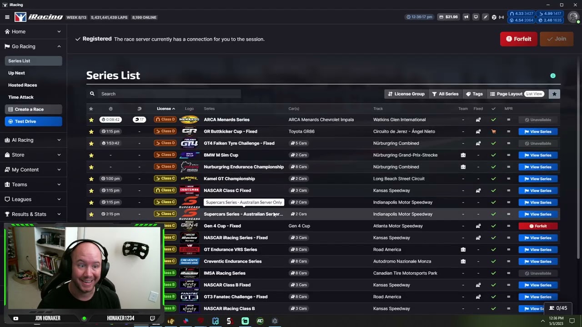Expand Store sidebar section
This screenshot has width=582, height=327.
pos(33,155)
